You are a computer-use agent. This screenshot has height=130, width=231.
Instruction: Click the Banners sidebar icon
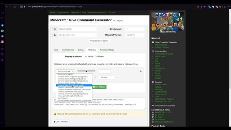153,82
